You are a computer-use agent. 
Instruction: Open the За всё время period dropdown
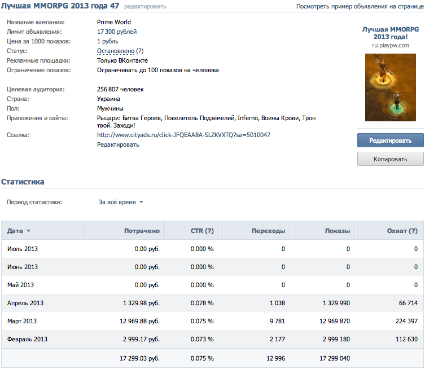121,202
